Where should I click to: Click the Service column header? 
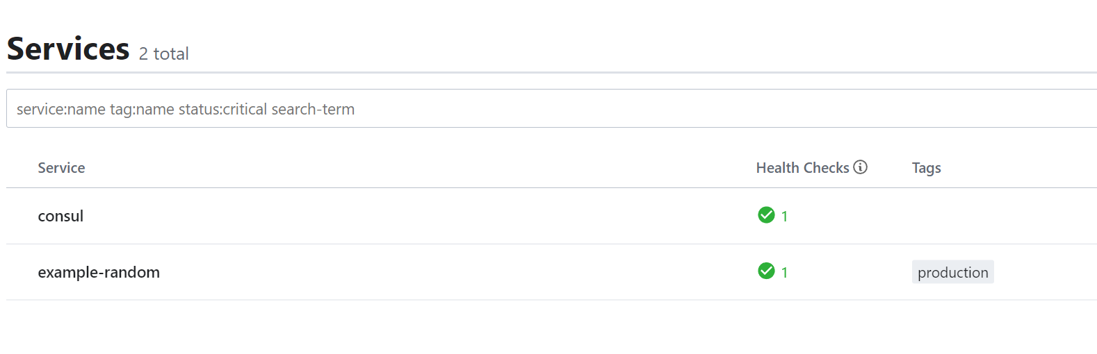(61, 168)
